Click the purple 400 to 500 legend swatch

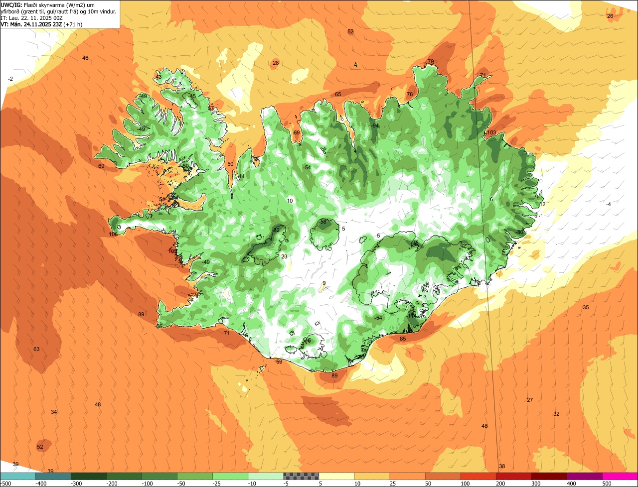(x=585, y=476)
